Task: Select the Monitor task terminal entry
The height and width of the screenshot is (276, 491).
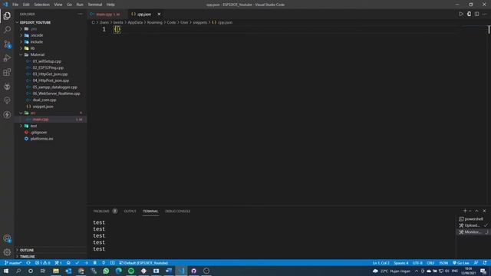Action: [473, 232]
